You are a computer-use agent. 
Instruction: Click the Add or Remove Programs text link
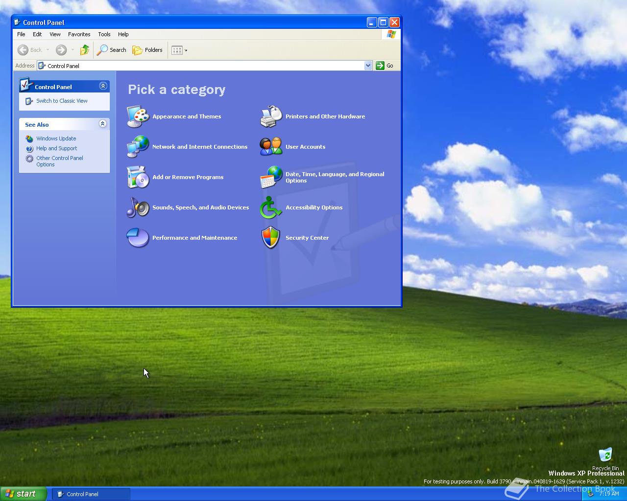[x=188, y=177]
